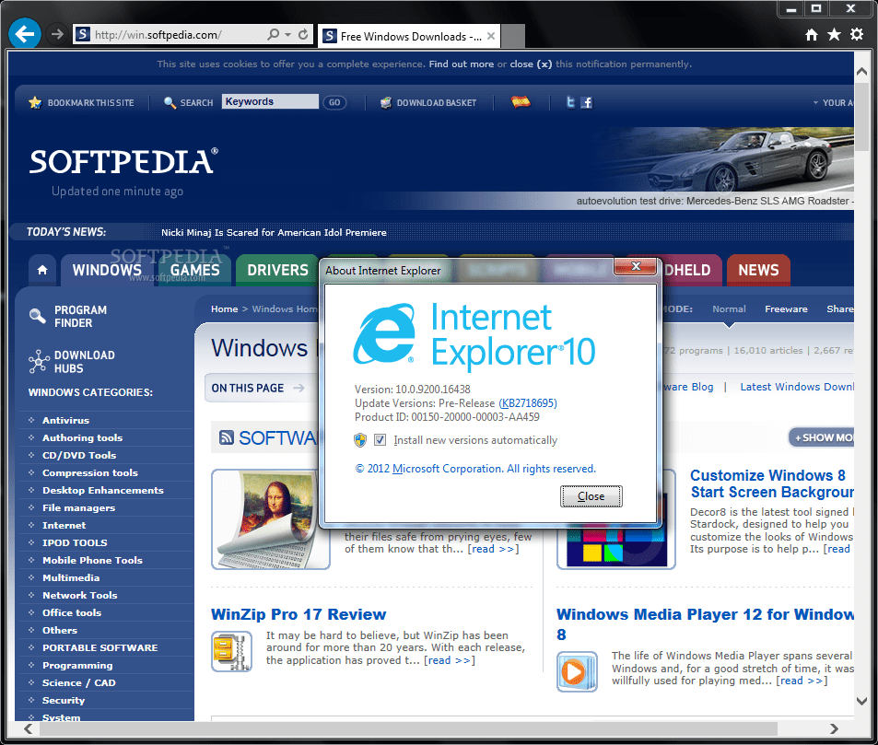Open Softpedia's Facebook icon
Viewport: 878px width, 745px height.
[x=586, y=102]
